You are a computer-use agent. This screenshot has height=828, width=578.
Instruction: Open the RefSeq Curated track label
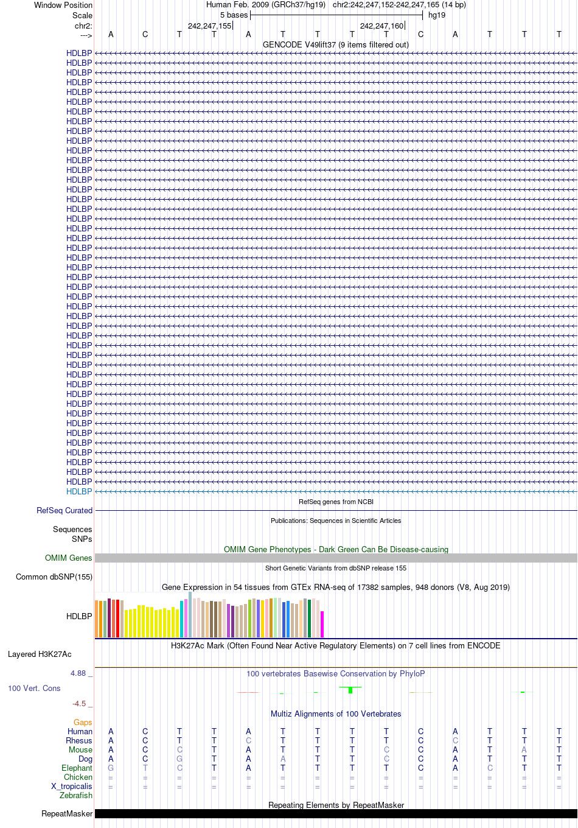(x=64, y=510)
